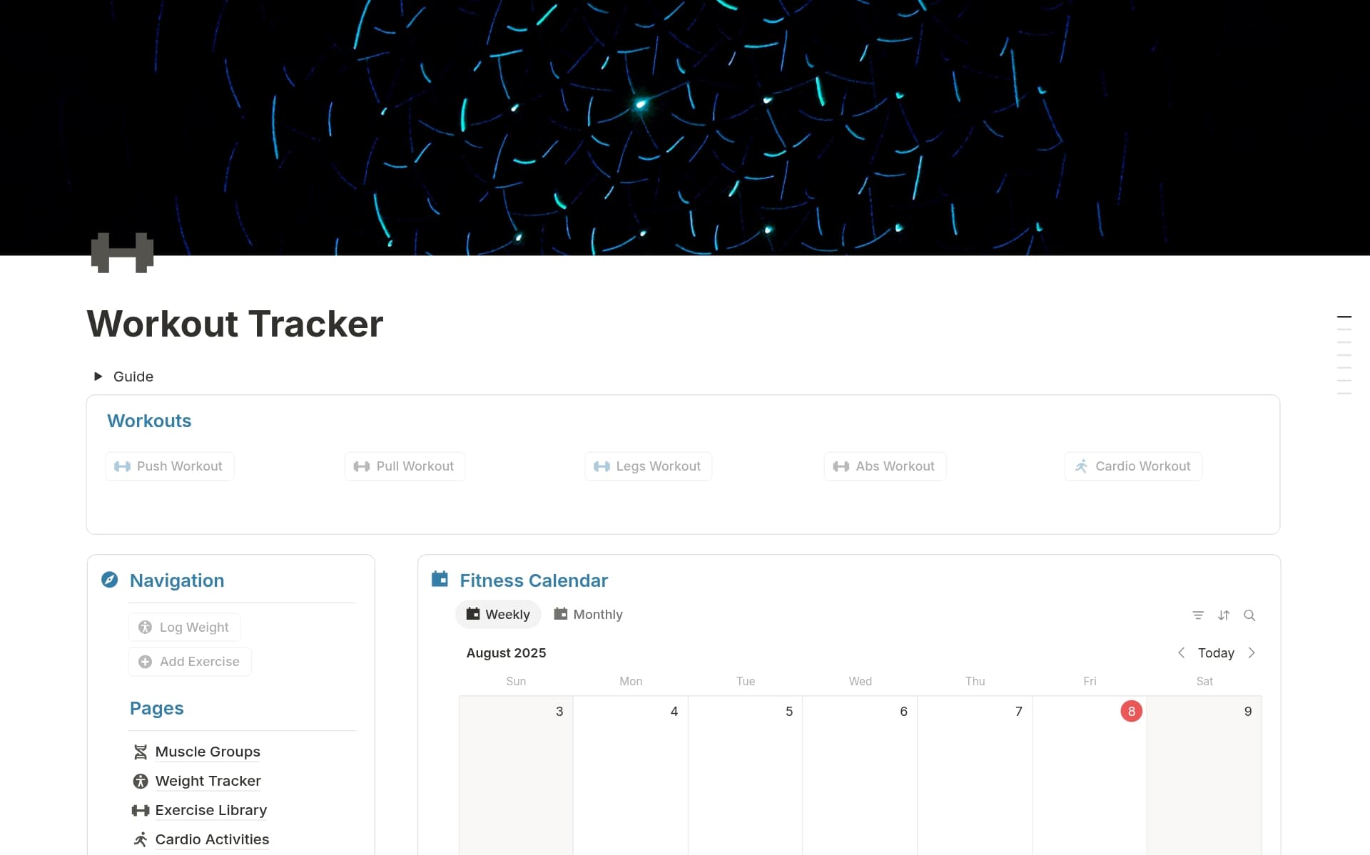Click the compass icon beside Navigation heading

[x=110, y=580]
